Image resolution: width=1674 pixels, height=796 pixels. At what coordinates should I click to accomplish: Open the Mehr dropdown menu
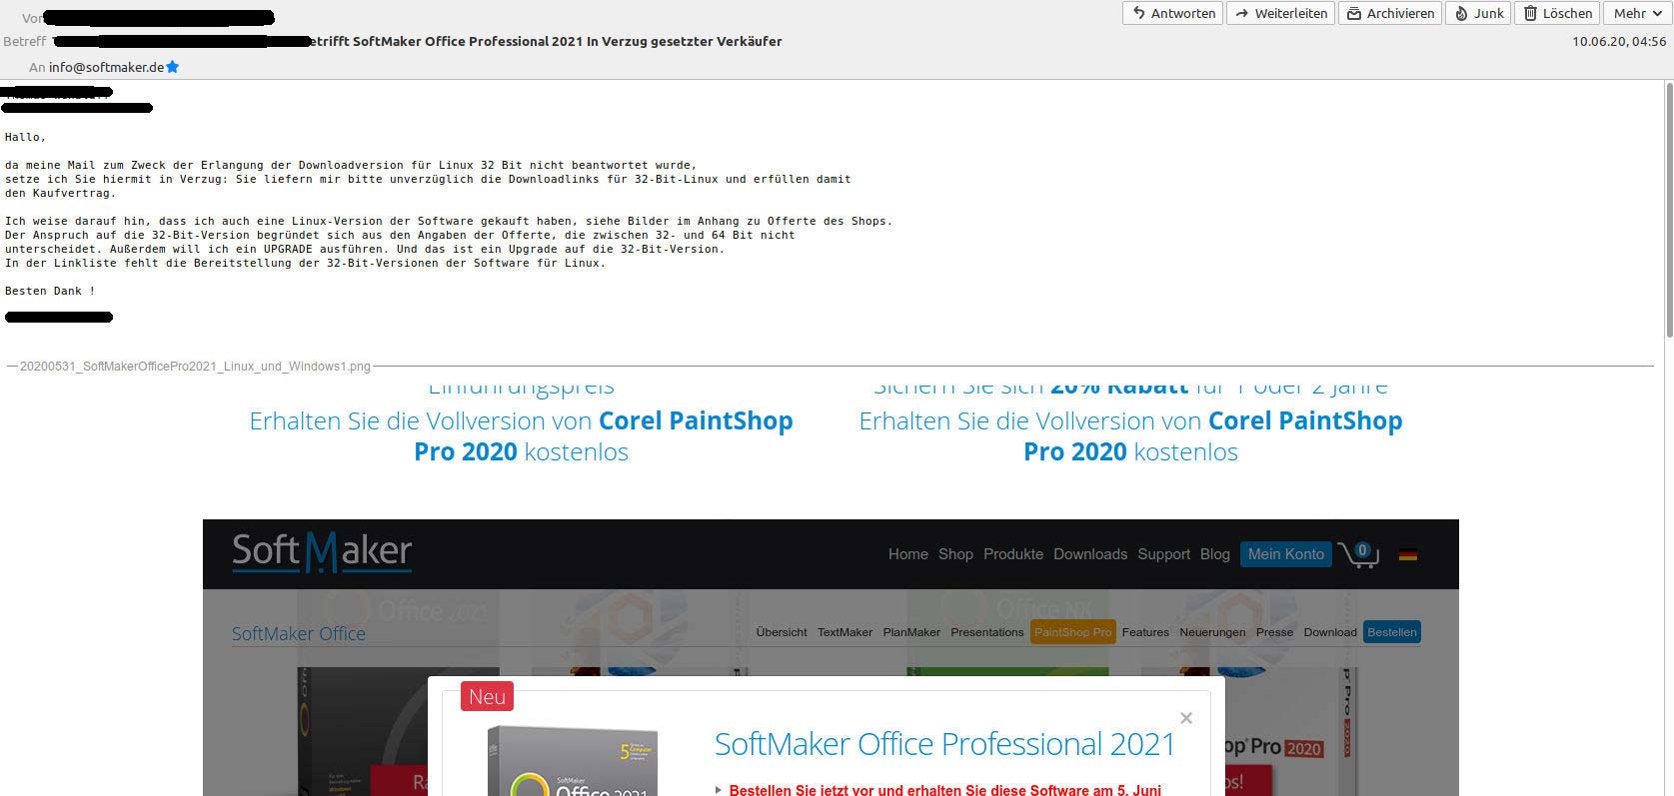click(1636, 13)
